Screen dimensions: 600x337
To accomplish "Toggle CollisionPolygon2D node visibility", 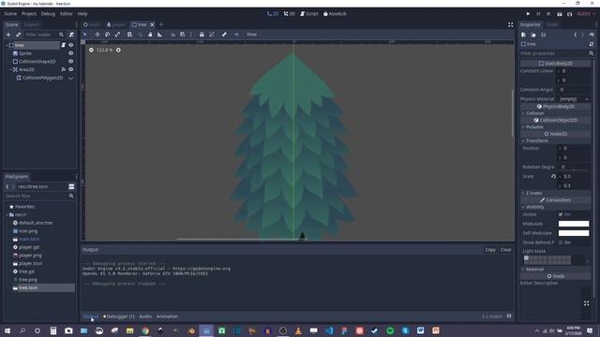I will coord(71,78).
